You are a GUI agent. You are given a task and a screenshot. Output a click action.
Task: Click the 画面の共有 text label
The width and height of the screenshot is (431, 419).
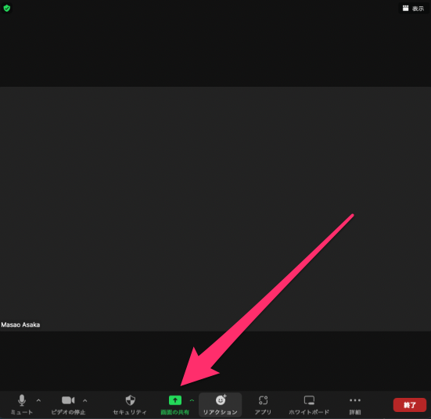pyautogui.click(x=174, y=412)
